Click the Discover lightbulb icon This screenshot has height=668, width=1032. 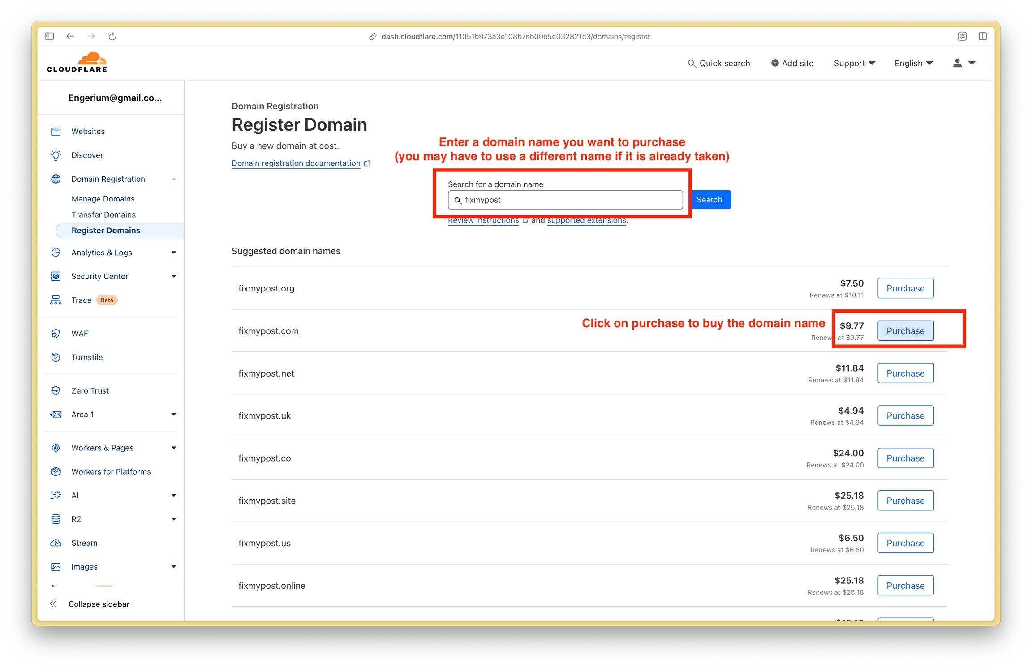click(x=56, y=155)
